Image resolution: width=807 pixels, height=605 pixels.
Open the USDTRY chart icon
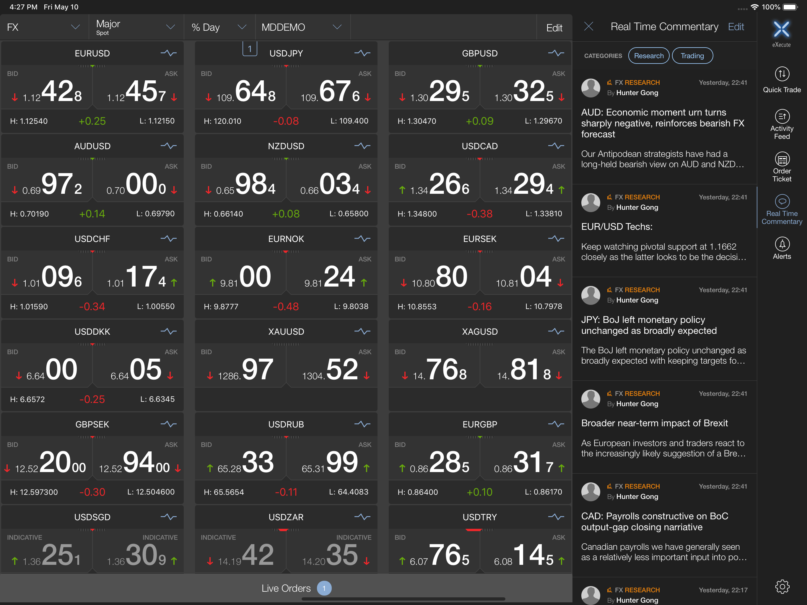(556, 517)
